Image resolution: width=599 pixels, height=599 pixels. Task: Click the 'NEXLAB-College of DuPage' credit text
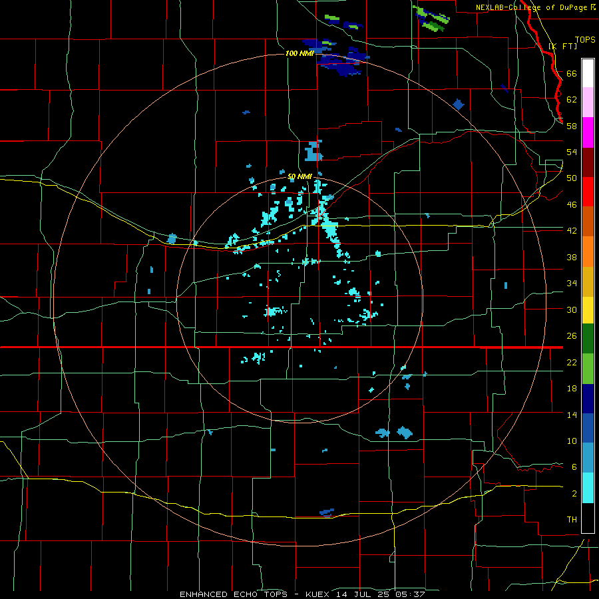[533, 7]
